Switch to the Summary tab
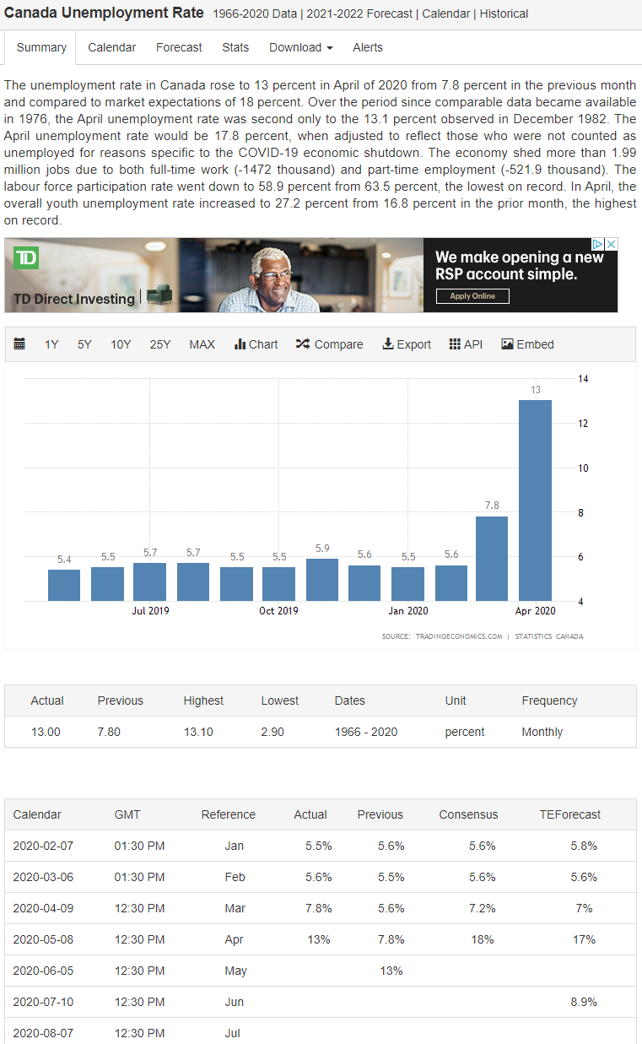 click(x=41, y=47)
